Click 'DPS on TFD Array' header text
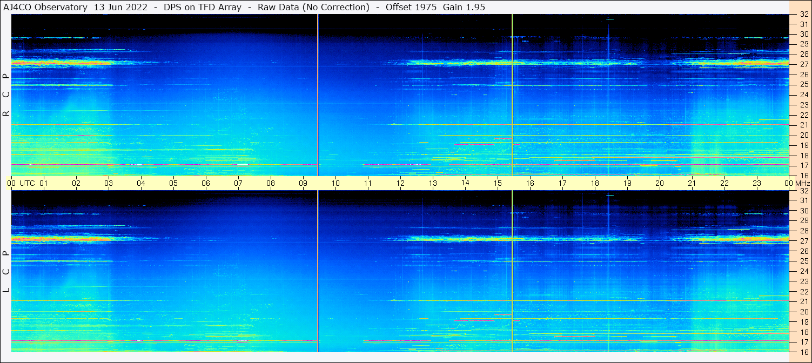 point(203,7)
